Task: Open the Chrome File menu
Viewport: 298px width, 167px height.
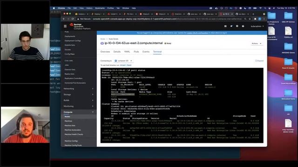Action: [69, 8]
